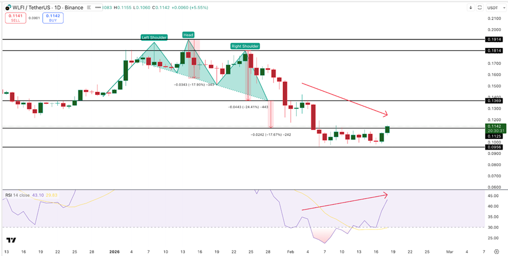Click the Mar label on time axis
The width and height of the screenshot is (508, 256).
[449, 252]
